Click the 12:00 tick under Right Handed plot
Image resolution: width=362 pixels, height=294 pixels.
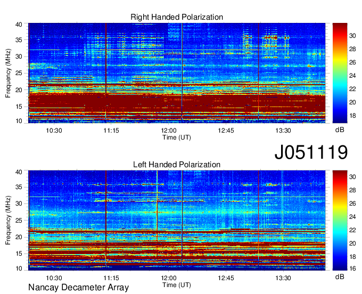pyautogui.click(x=169, y=130)
